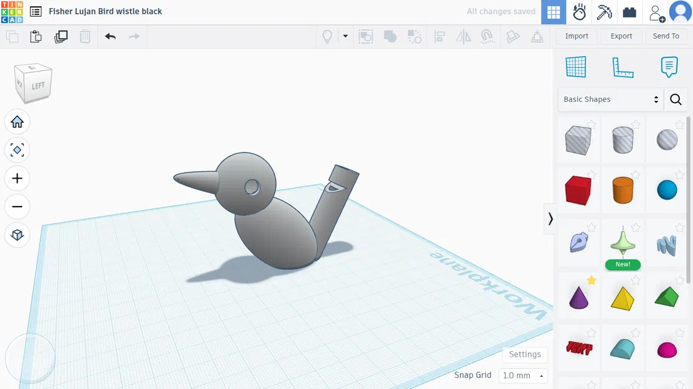
Task: Select the striped Box hole shape
Action: click(578, 141)
